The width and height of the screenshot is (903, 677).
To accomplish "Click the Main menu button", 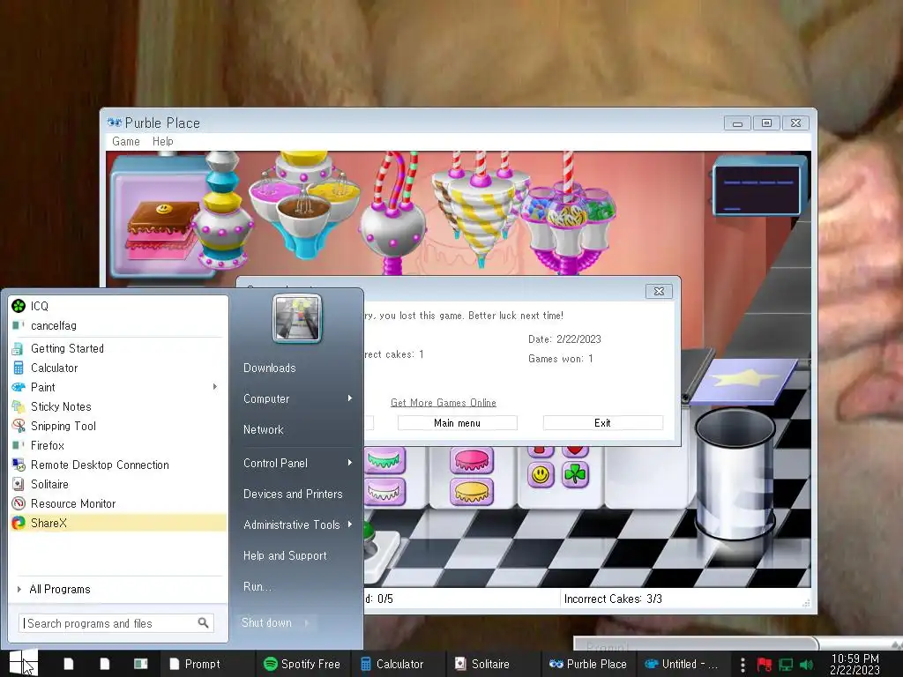I will (x=458, y=423).
